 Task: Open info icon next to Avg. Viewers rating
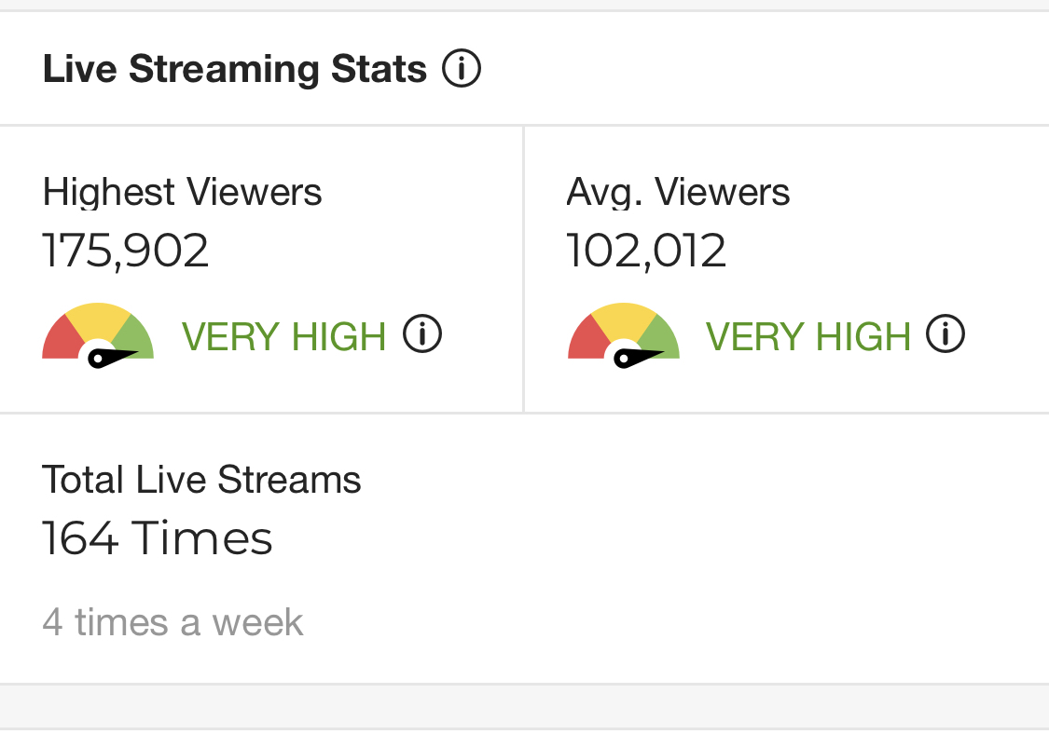click(x=945, y=334)
